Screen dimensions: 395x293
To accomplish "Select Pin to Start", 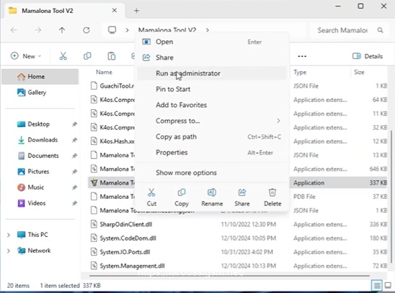I will click(212, 89).
